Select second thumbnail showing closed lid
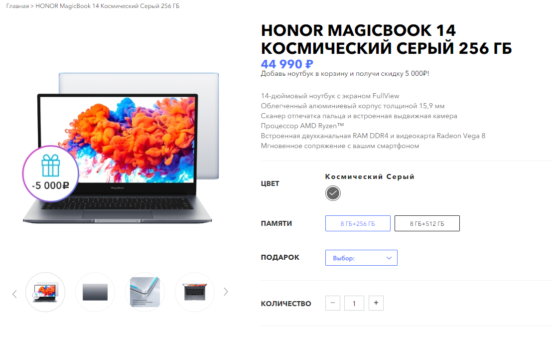 95,292
